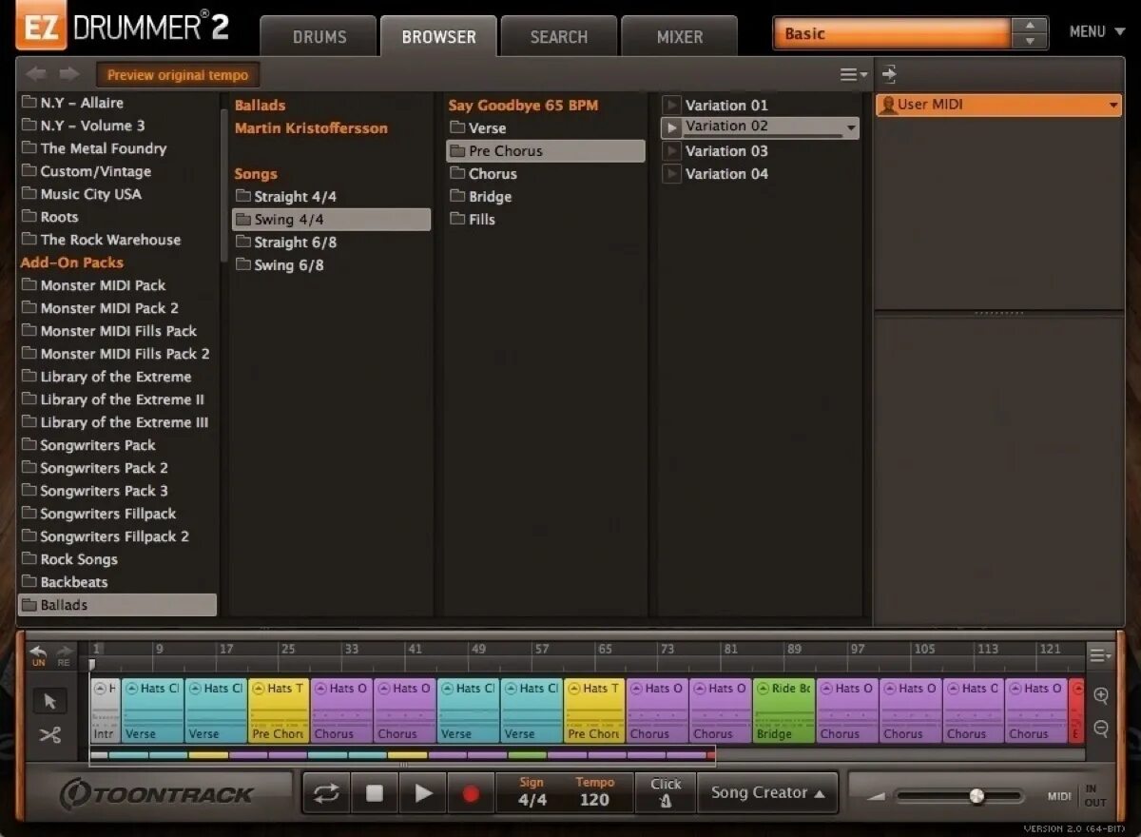Click the browser back arrow
Viewport: 1141px width, 837px height.
[35, 74]
